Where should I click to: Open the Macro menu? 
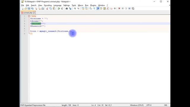[80, 5]
